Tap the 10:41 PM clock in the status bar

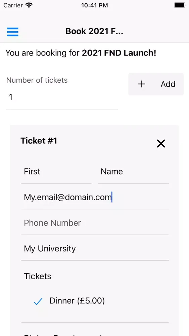click(x=94, y=5)
